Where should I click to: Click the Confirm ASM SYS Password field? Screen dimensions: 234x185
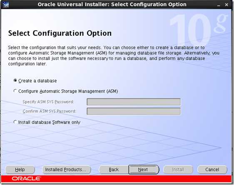134,111
